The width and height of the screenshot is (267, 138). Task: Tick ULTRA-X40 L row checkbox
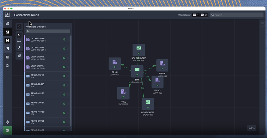coord(68,49)
